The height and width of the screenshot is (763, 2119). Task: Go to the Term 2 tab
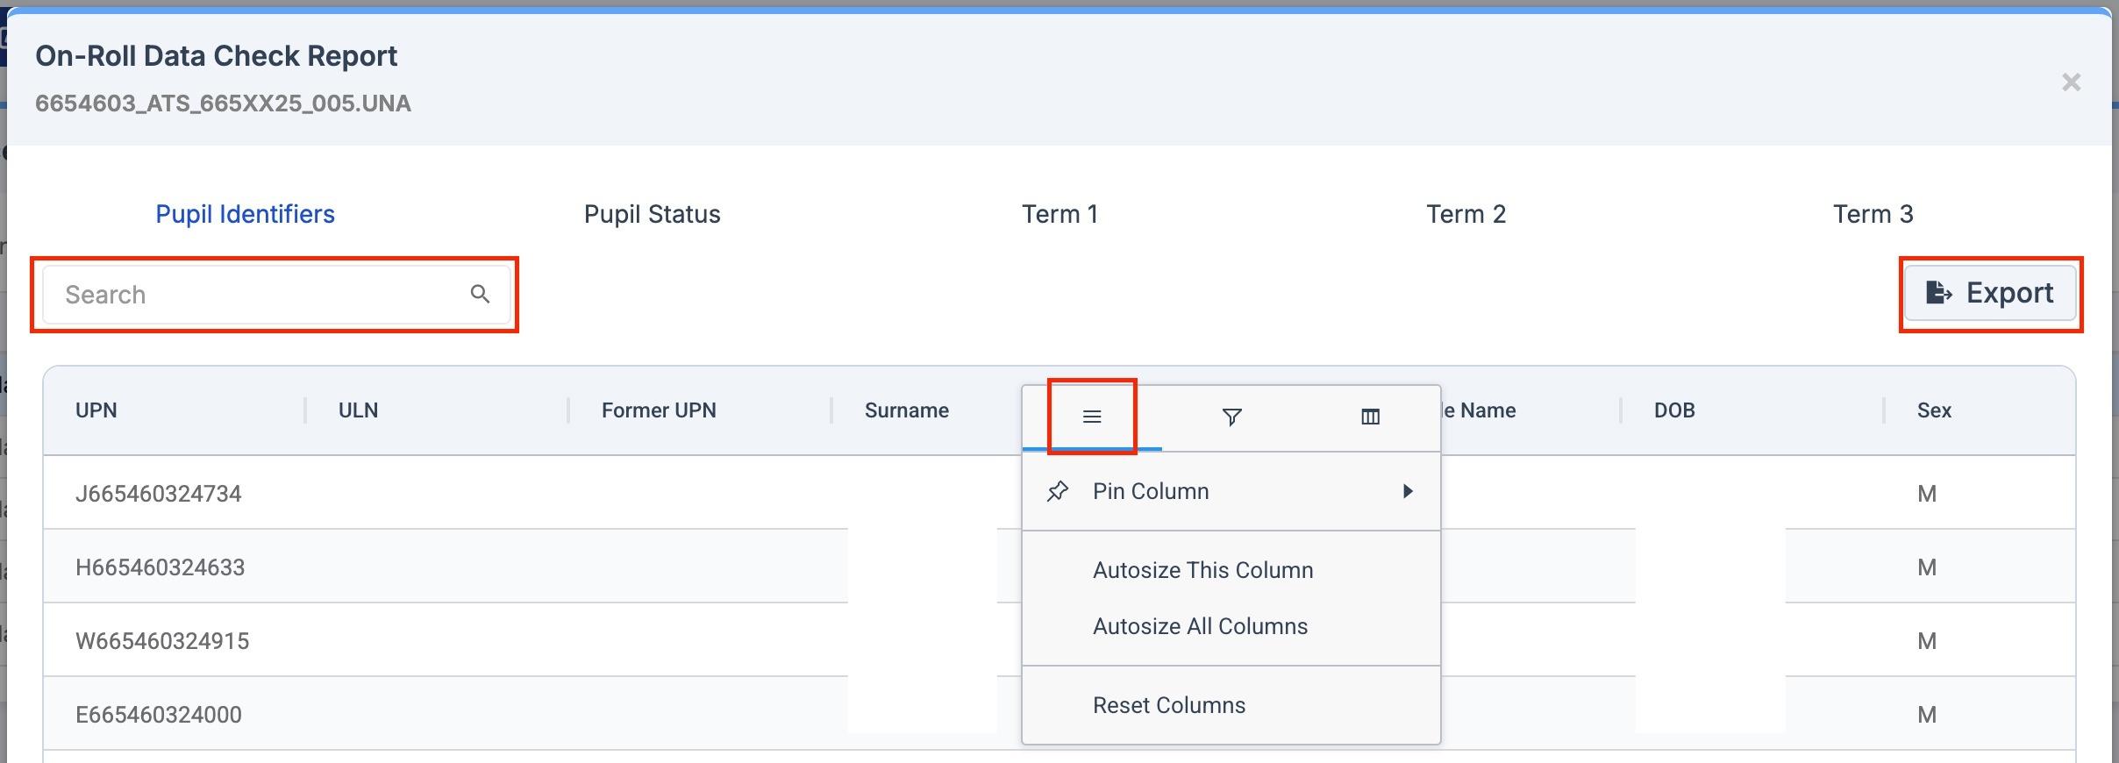1466,214
